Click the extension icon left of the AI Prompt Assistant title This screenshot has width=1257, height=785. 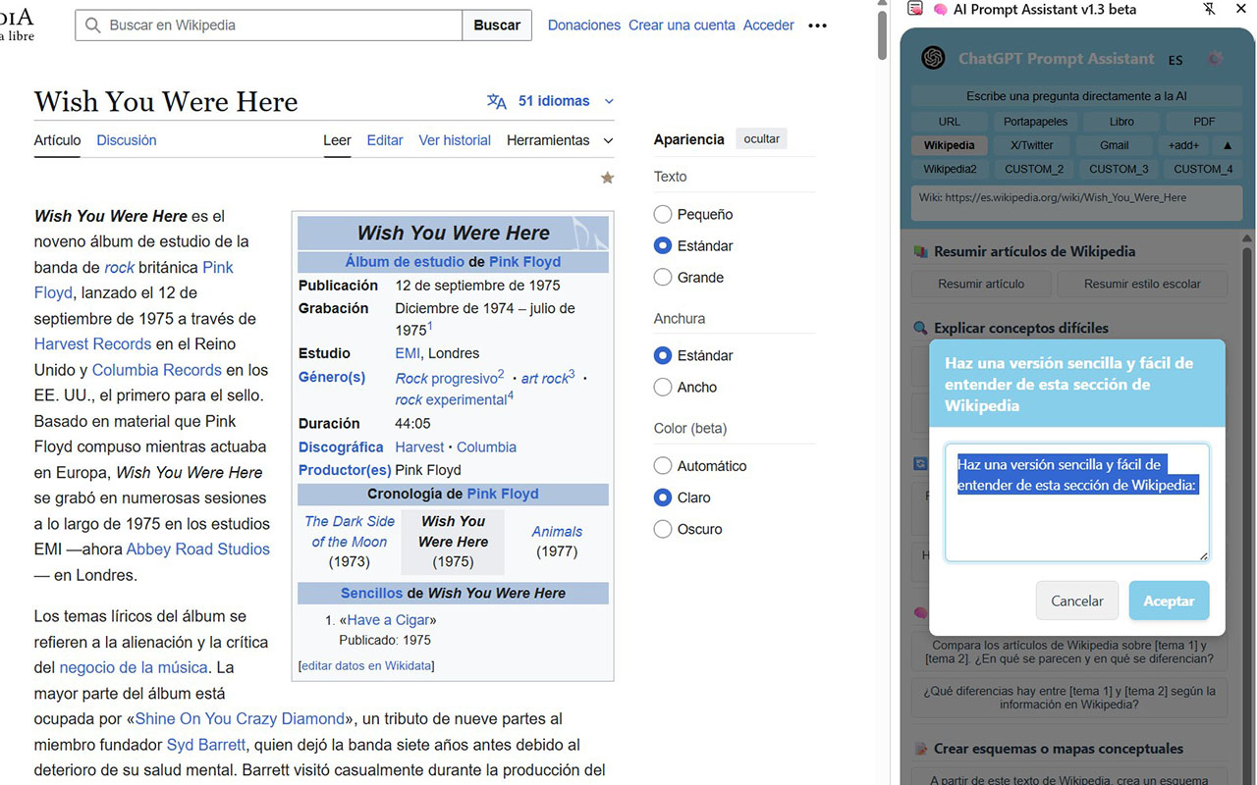(x=915, y=9)
